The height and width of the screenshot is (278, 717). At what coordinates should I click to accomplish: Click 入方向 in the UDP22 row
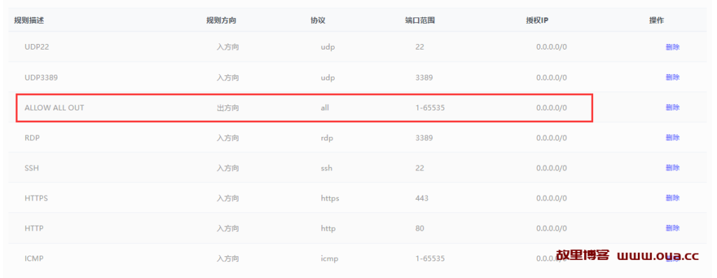click(228, 47)
